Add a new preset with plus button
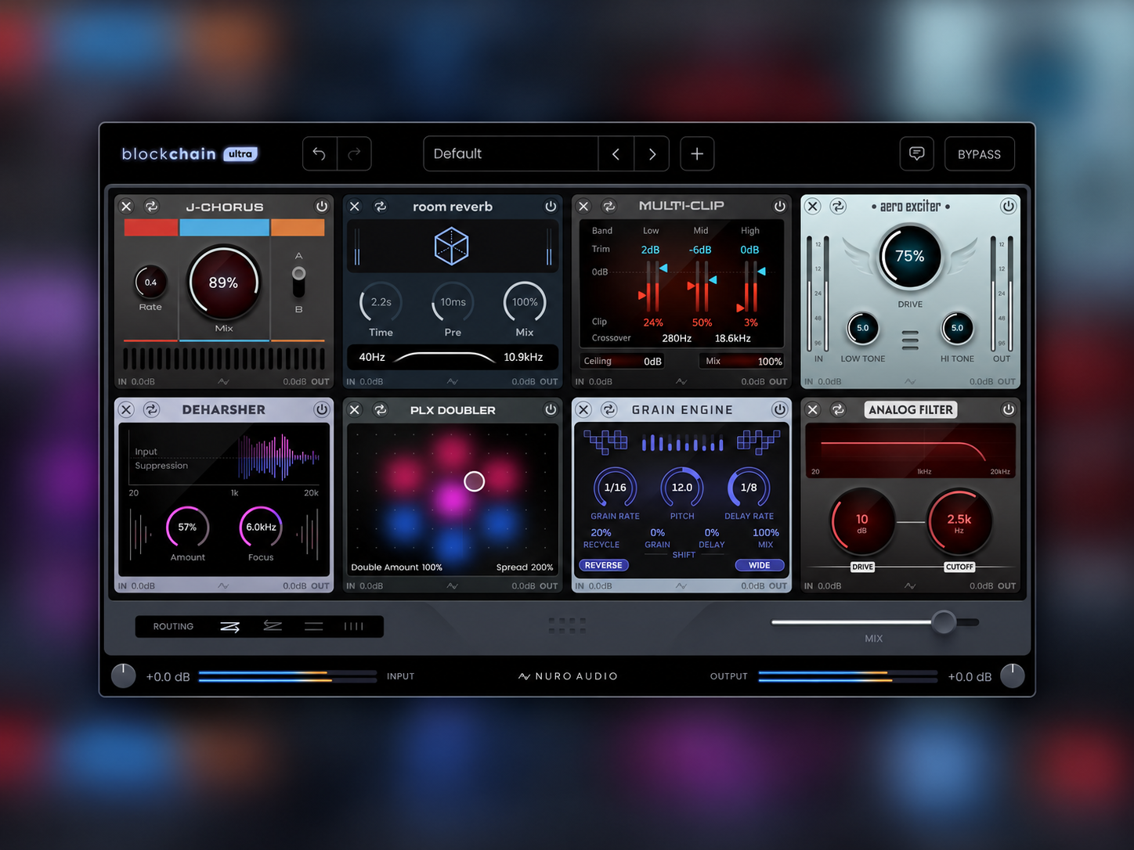The width and height of the screenshot is (1134, 850). pos(697,153)
